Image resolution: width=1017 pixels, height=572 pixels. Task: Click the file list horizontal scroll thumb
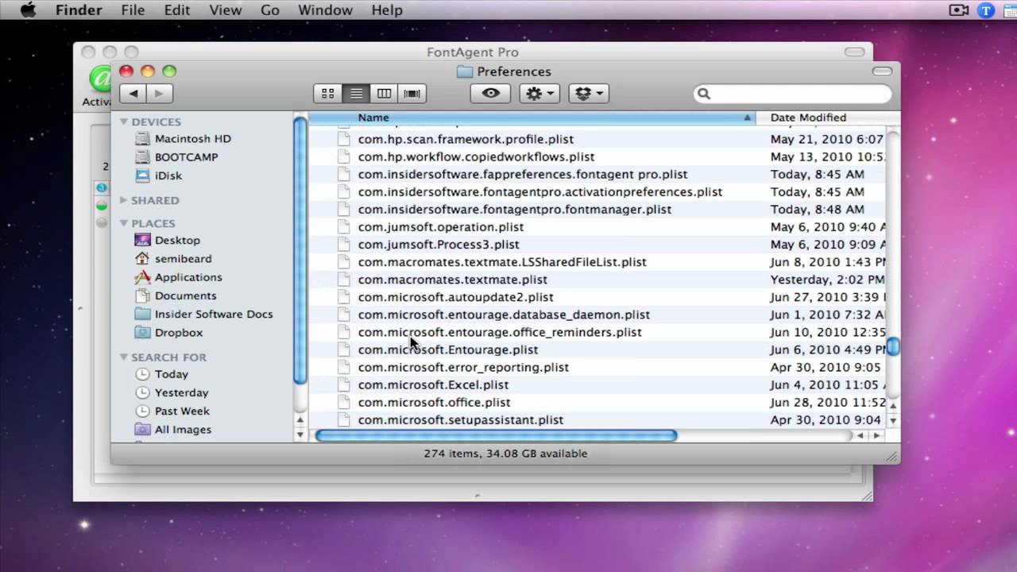point(496,435)
